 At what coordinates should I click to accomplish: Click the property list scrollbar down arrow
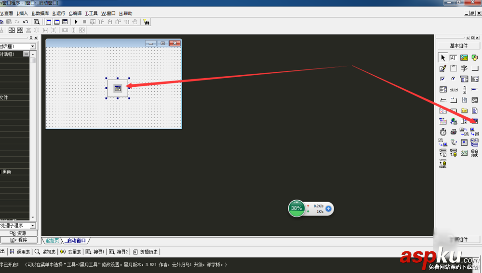point(33,218)
